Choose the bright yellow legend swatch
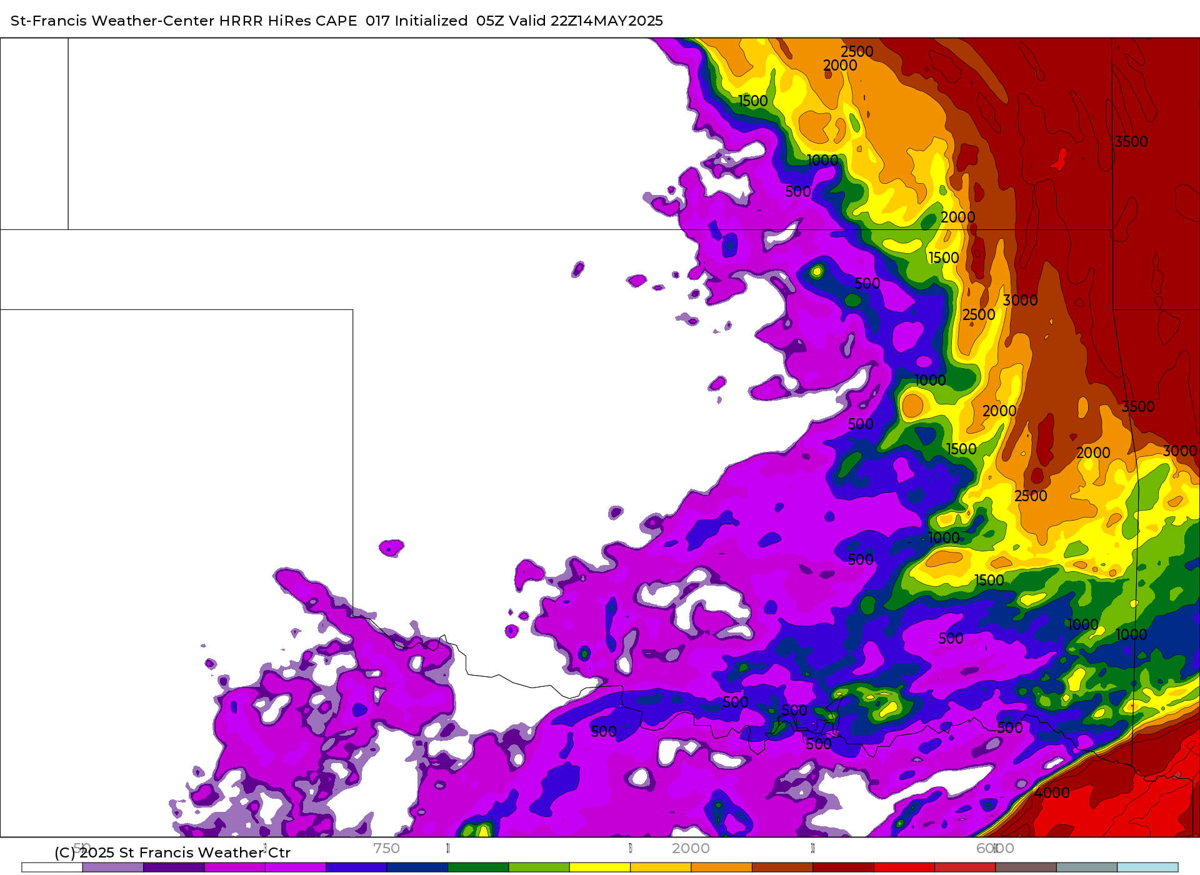The width and height of the screenshot is (1200, 875). pyautogui.click(x=600, y=867)
